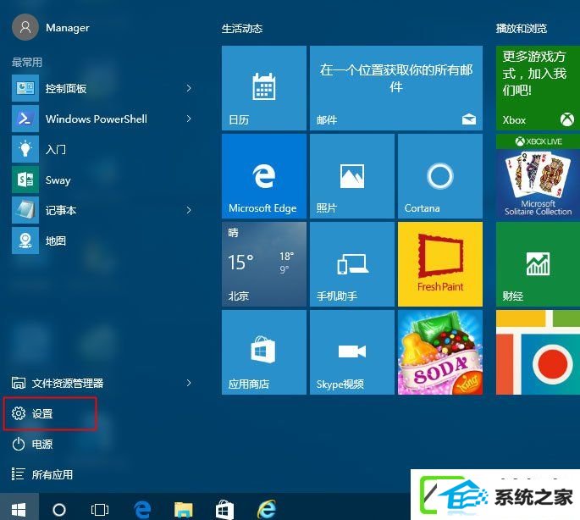The image size is (580, 520).
Task: Open the Manager user account avatar
Action: click(x=25, y=27)
